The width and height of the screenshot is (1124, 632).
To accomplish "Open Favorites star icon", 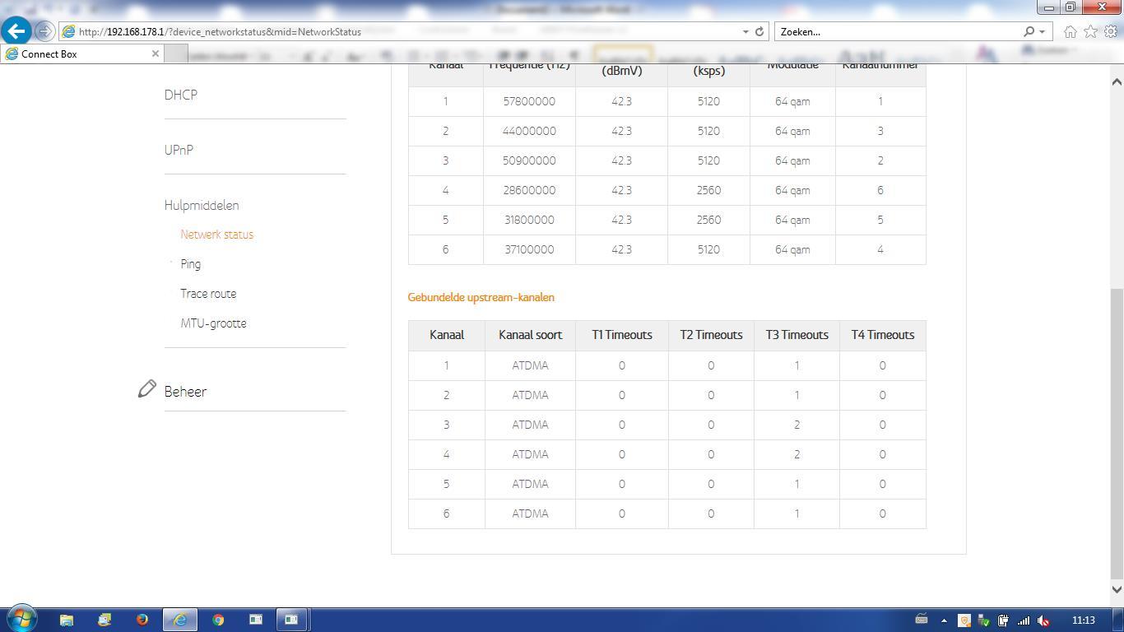I will click(1090, 31).
